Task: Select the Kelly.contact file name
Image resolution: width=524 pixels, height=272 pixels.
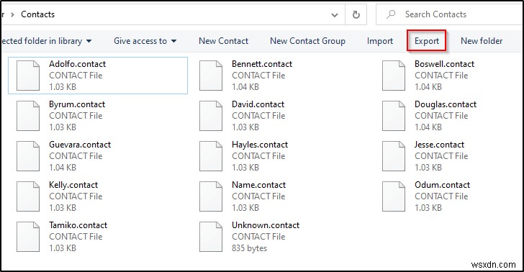Action: (73, 185)
